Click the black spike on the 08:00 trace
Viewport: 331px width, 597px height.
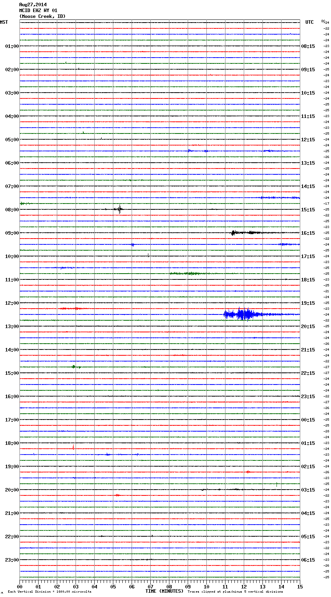point(119,209)
